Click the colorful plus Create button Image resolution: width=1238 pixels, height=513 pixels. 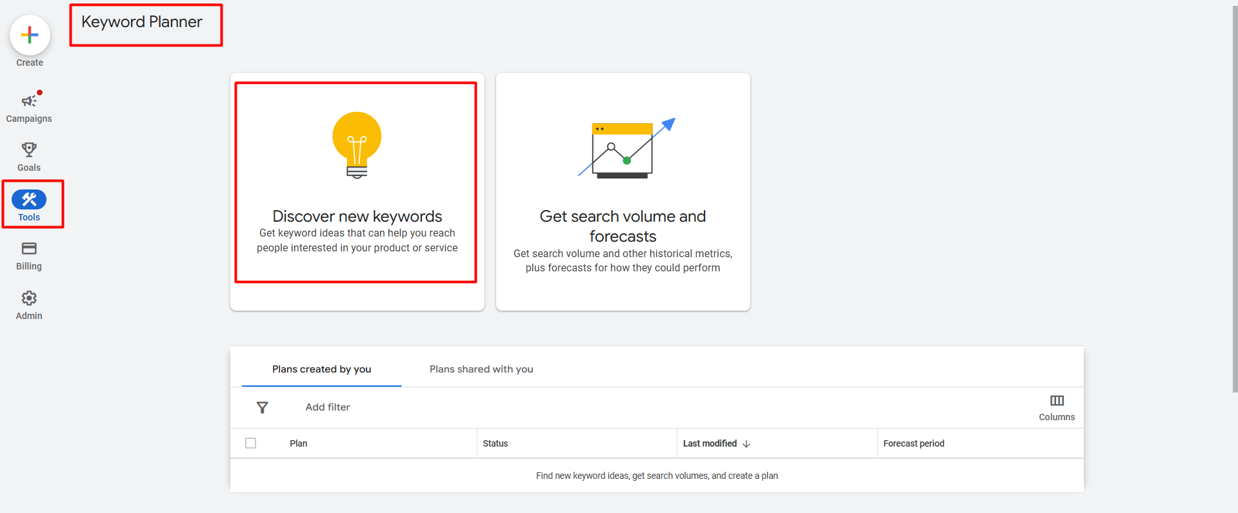pyautogui.click(x=30, y=35)
